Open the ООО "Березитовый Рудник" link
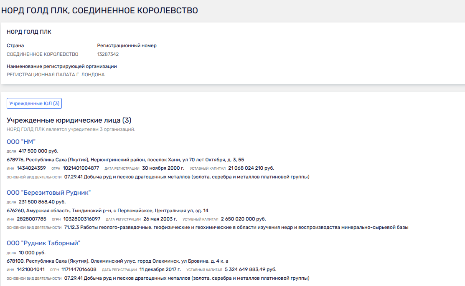Viewport: 465px width, 286px height. click(49, 193)
